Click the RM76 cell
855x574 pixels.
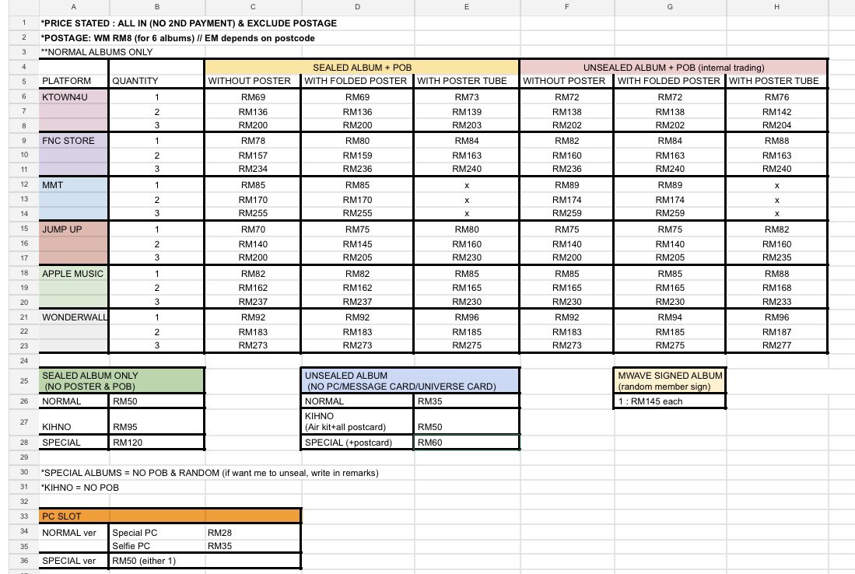pos(776,97)
